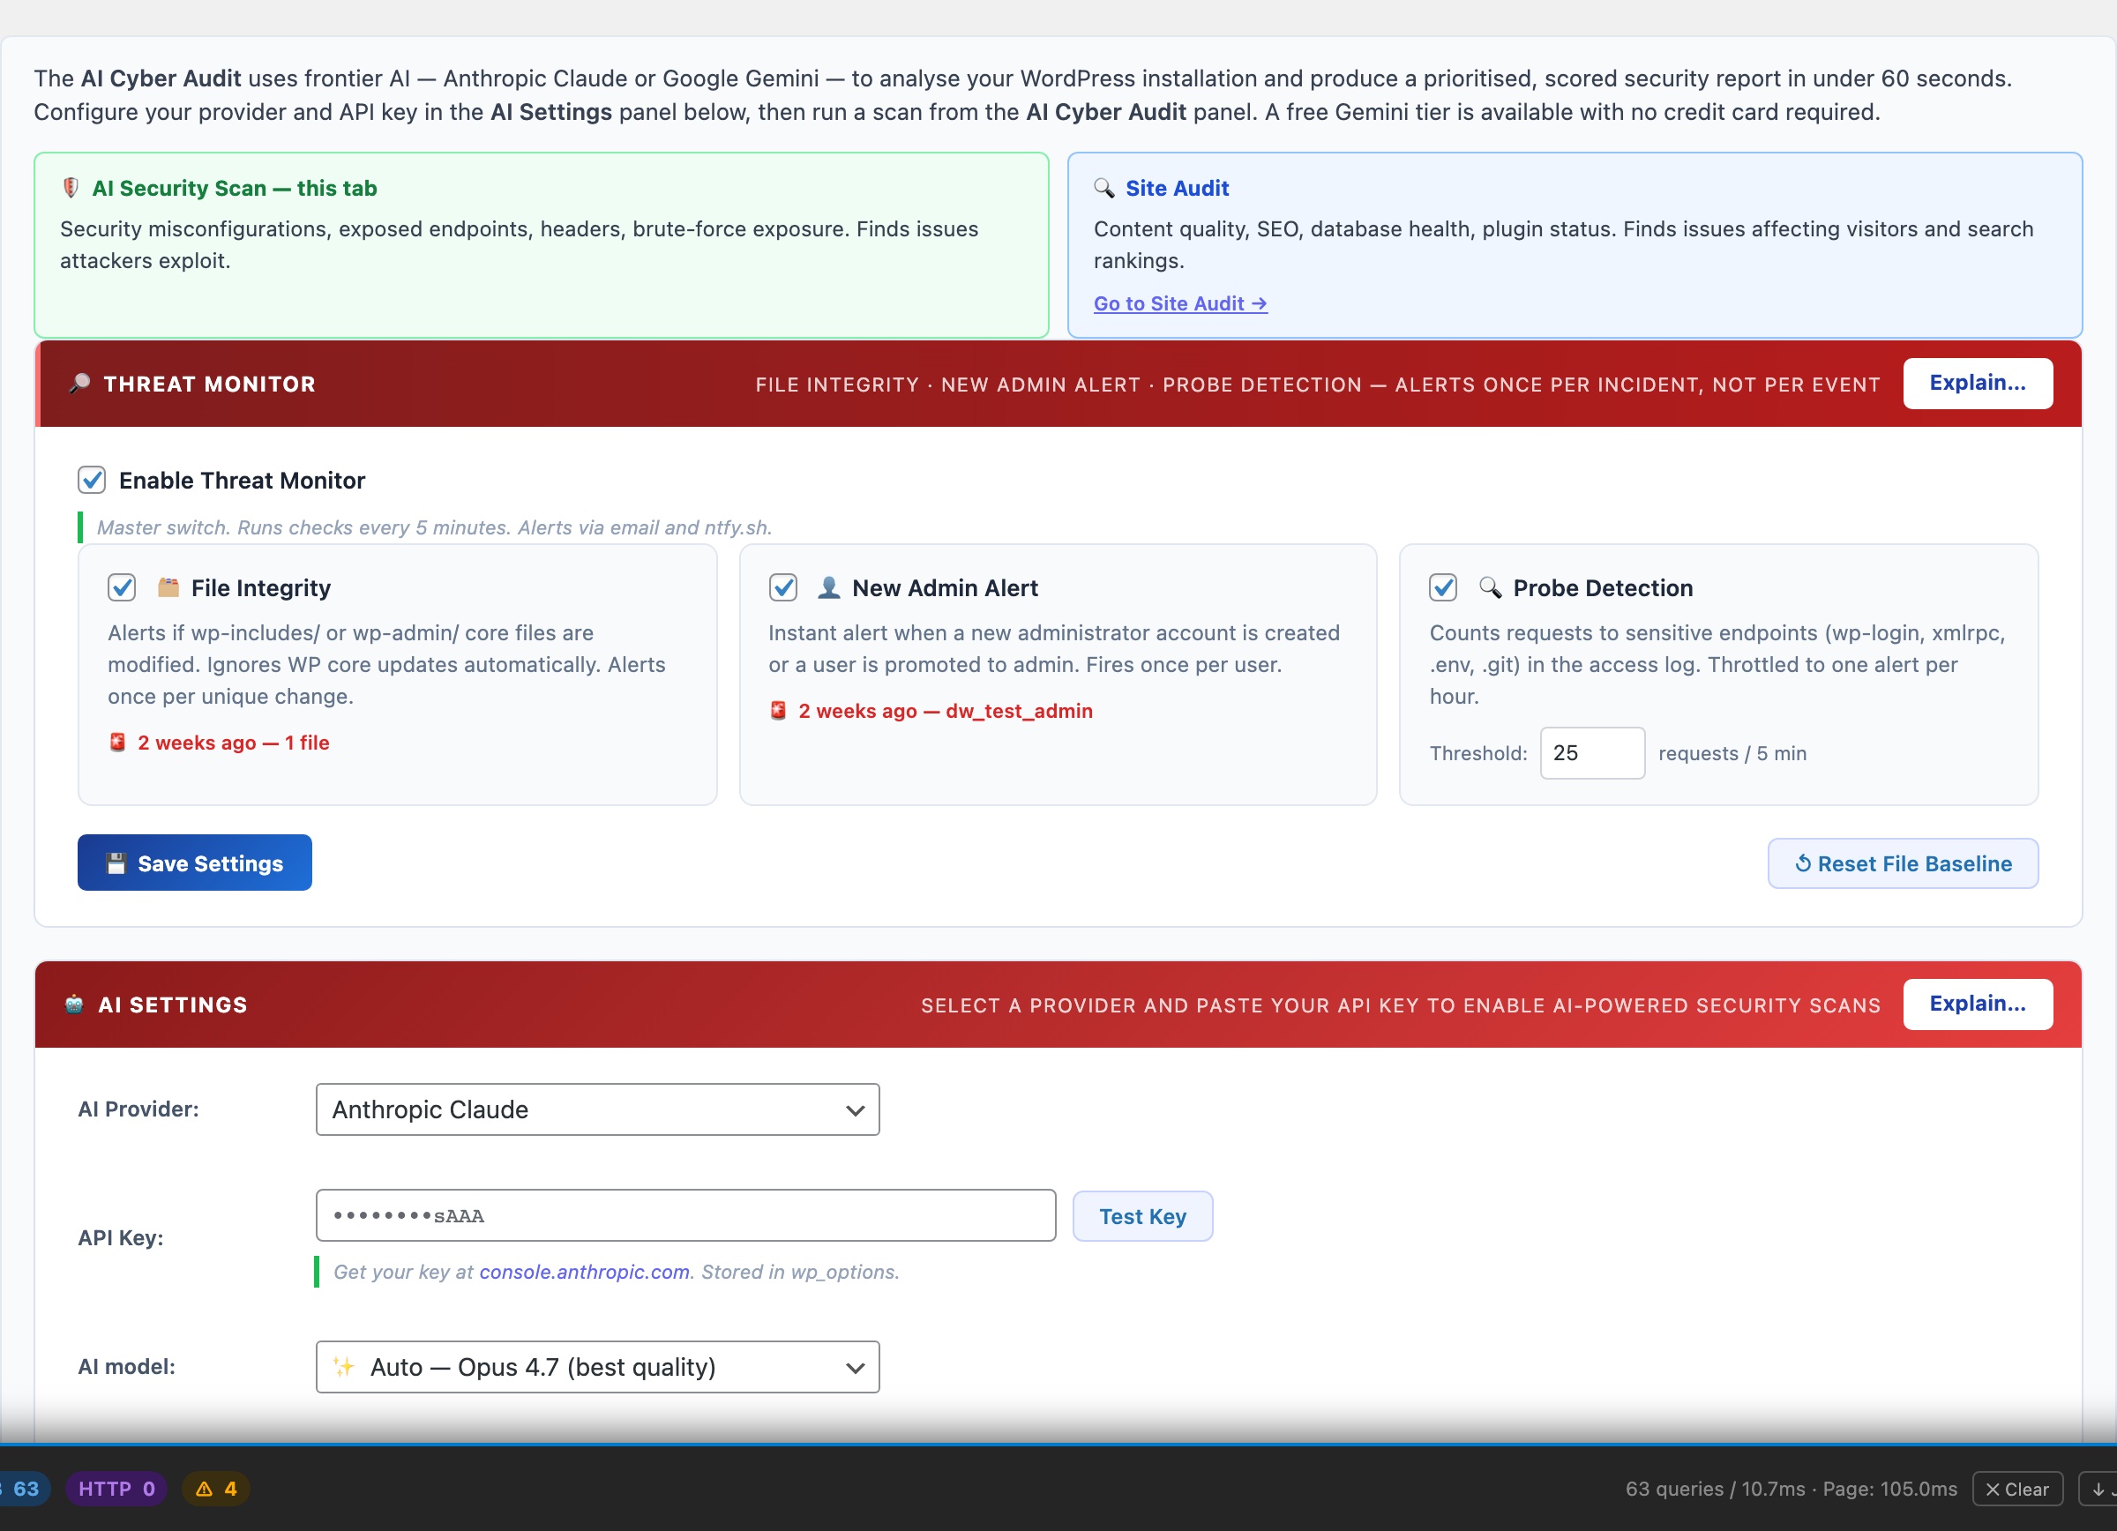Clear the debug bar log

[x=2017, y=1489]
